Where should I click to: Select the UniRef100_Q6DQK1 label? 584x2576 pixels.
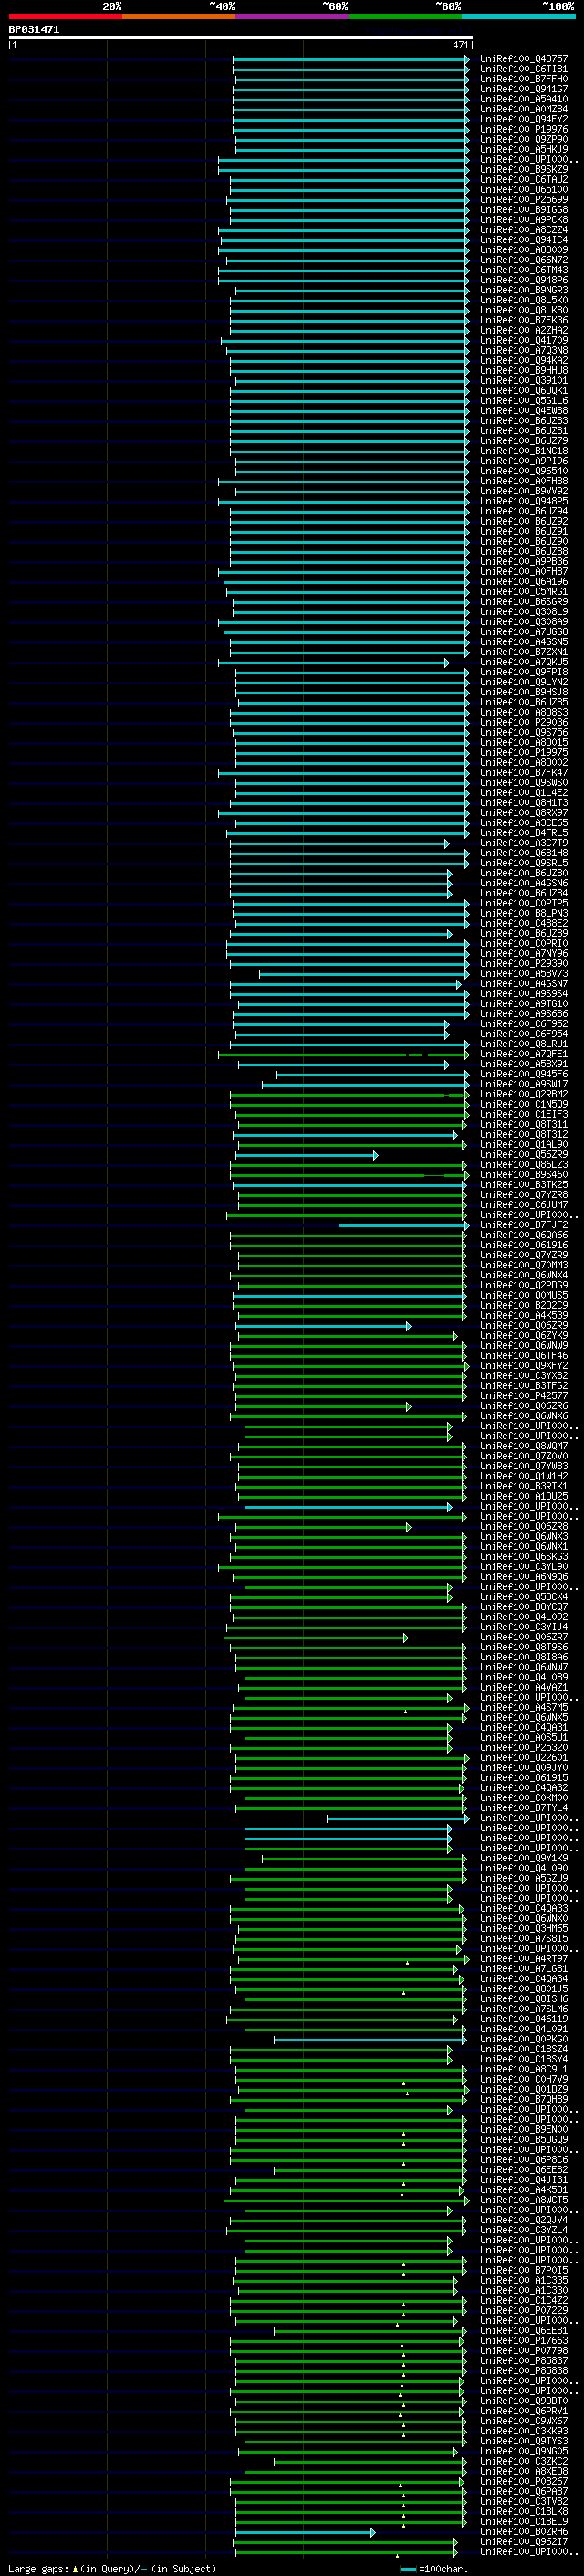click(x=523, y=390)
